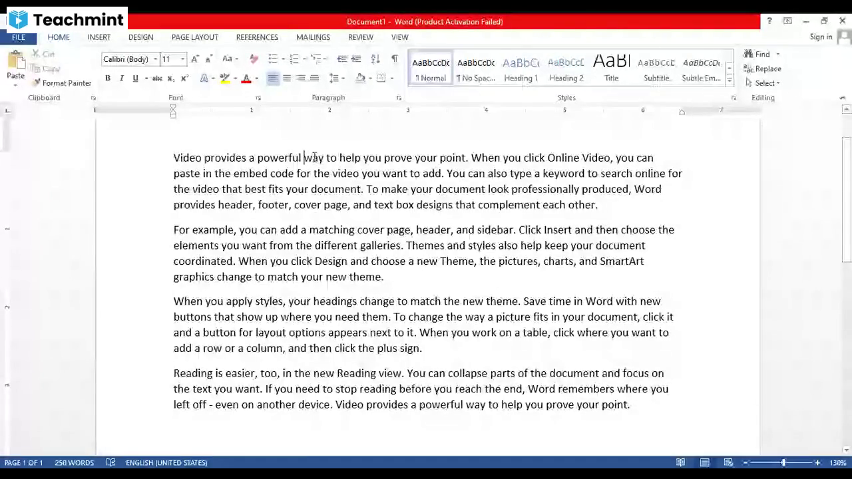852x479 pixels.
Task: Click the 250 WORDS word count
Action: 74,462
